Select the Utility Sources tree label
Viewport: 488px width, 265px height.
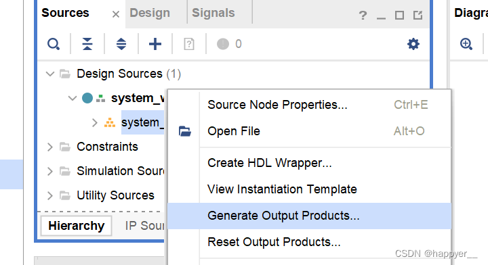pyautogui.click(x=115, y=195)
